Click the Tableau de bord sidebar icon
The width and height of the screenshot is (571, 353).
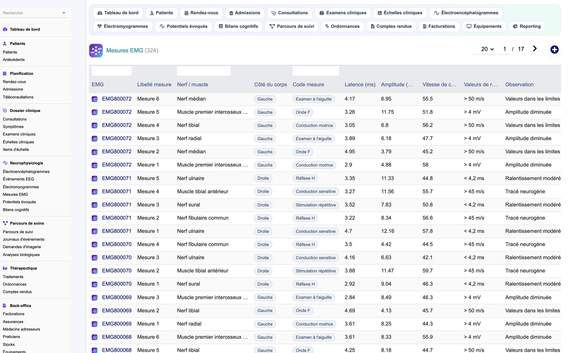pos(5,29)
